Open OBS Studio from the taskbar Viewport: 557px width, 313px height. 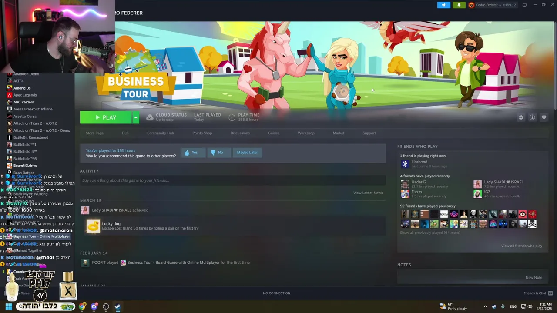coord(106,306)
